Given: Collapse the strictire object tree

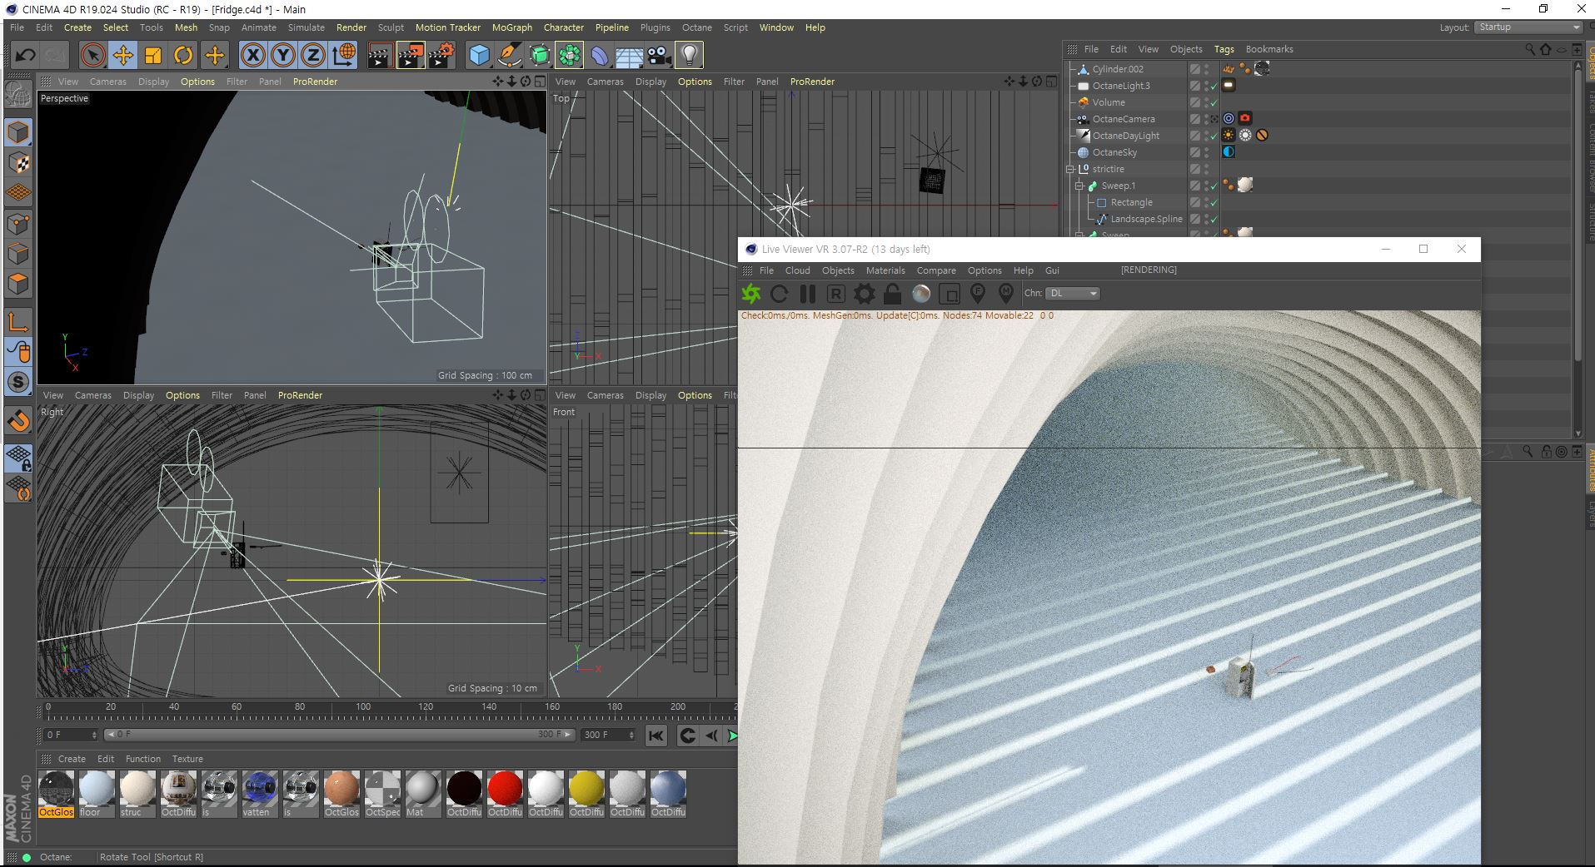Looking at the screenshot, I should pyautogui.click(x=1071, y=169).
